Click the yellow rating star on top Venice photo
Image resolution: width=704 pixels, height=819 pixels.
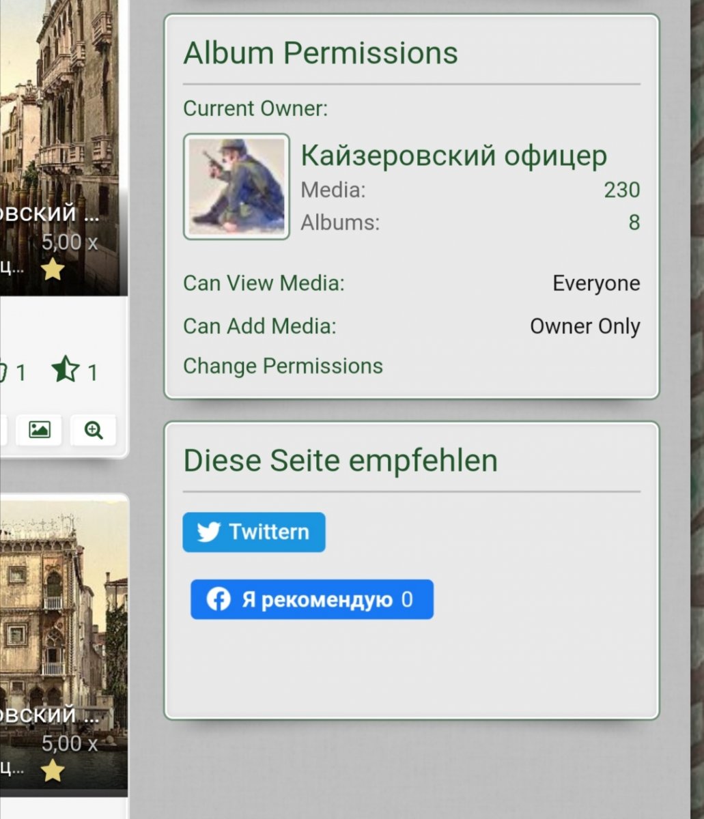pyautogui.click(x=53, y=270)
